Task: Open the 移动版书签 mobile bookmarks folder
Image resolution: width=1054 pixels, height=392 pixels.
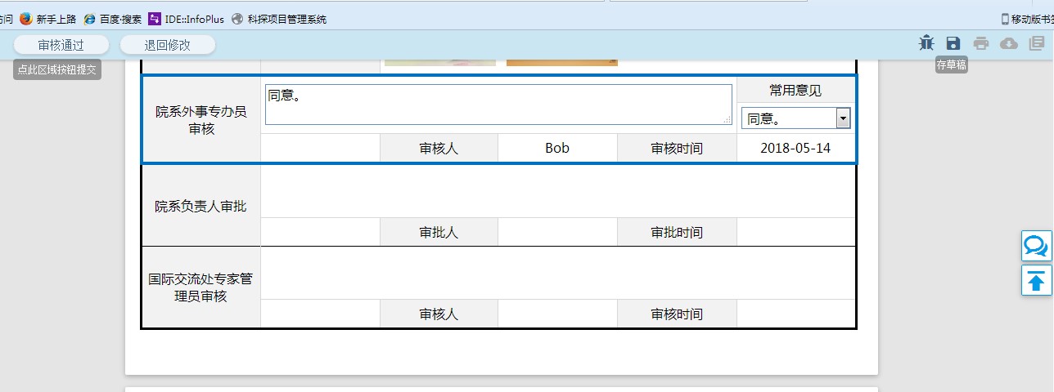Action: (x=1027, y=19)
